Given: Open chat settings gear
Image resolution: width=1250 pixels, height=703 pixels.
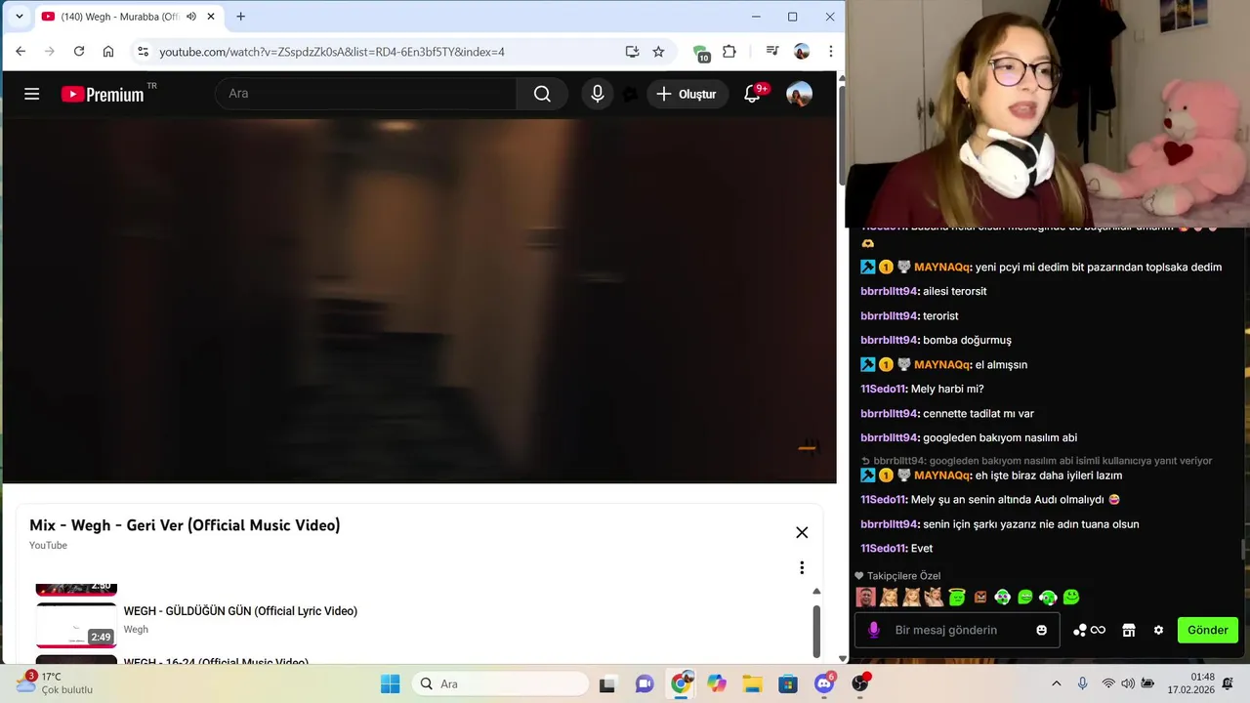Looking at the screenshot, I should pyautogui.click(x=1158, y=630).
